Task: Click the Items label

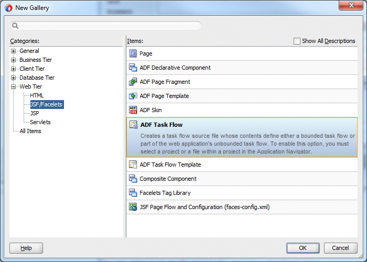Action: 135,41
